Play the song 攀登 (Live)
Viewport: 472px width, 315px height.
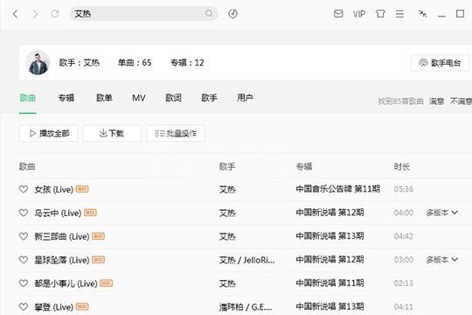(54, 307)
